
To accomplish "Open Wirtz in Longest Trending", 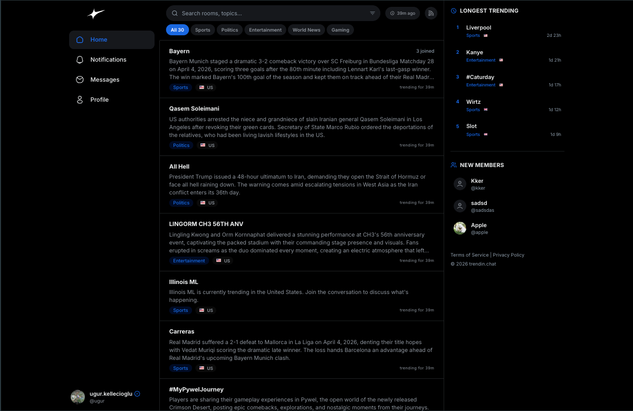I will (473, 102).
